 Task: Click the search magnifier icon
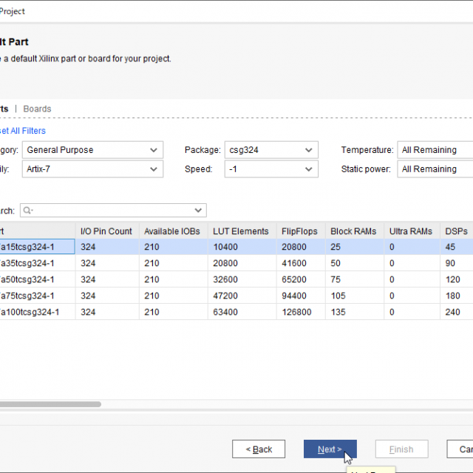[28, 211]
